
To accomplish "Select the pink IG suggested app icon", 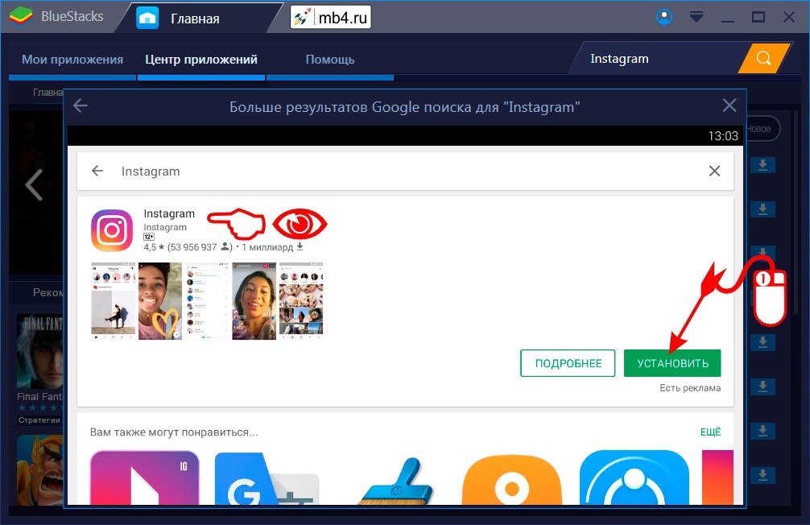I will [145, 479].
